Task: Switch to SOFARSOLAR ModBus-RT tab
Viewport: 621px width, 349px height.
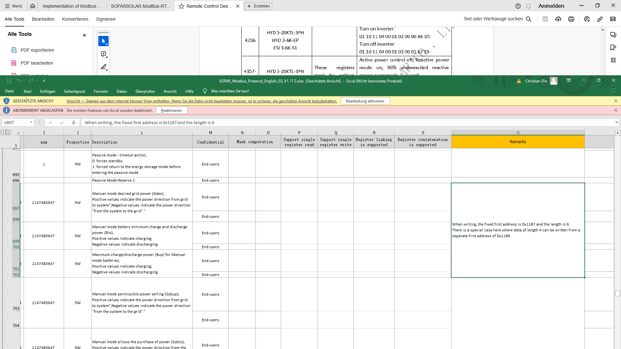Action: (x=140, y=6)
